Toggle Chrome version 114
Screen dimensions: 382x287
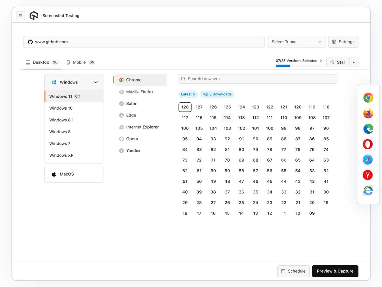(227, 118)
